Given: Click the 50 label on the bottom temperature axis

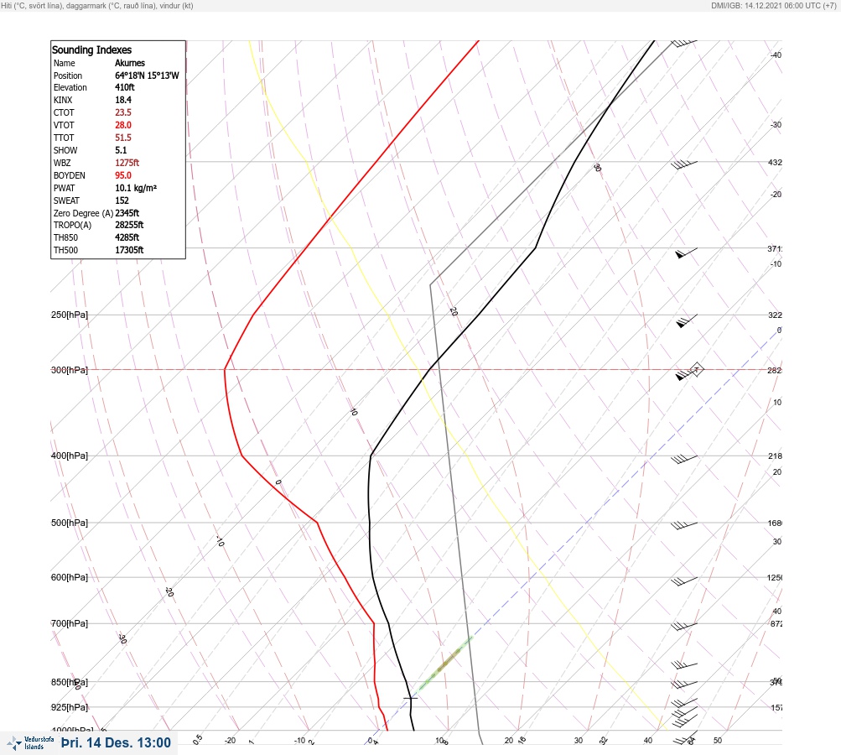Looking at the screenshot, I should tap(718, 741).
